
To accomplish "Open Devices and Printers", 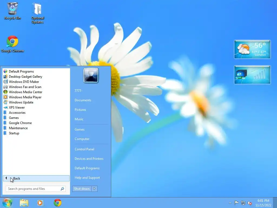I will click(x=89, y=159).
